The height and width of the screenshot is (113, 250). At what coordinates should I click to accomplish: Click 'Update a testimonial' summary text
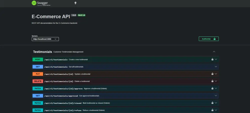coord(82,74)
